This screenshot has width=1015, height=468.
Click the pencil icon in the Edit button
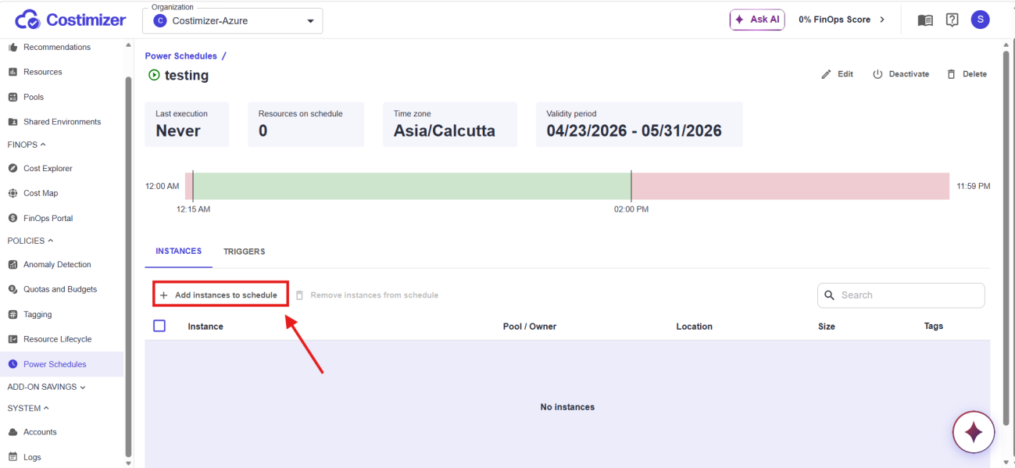[x=826, y=74]
